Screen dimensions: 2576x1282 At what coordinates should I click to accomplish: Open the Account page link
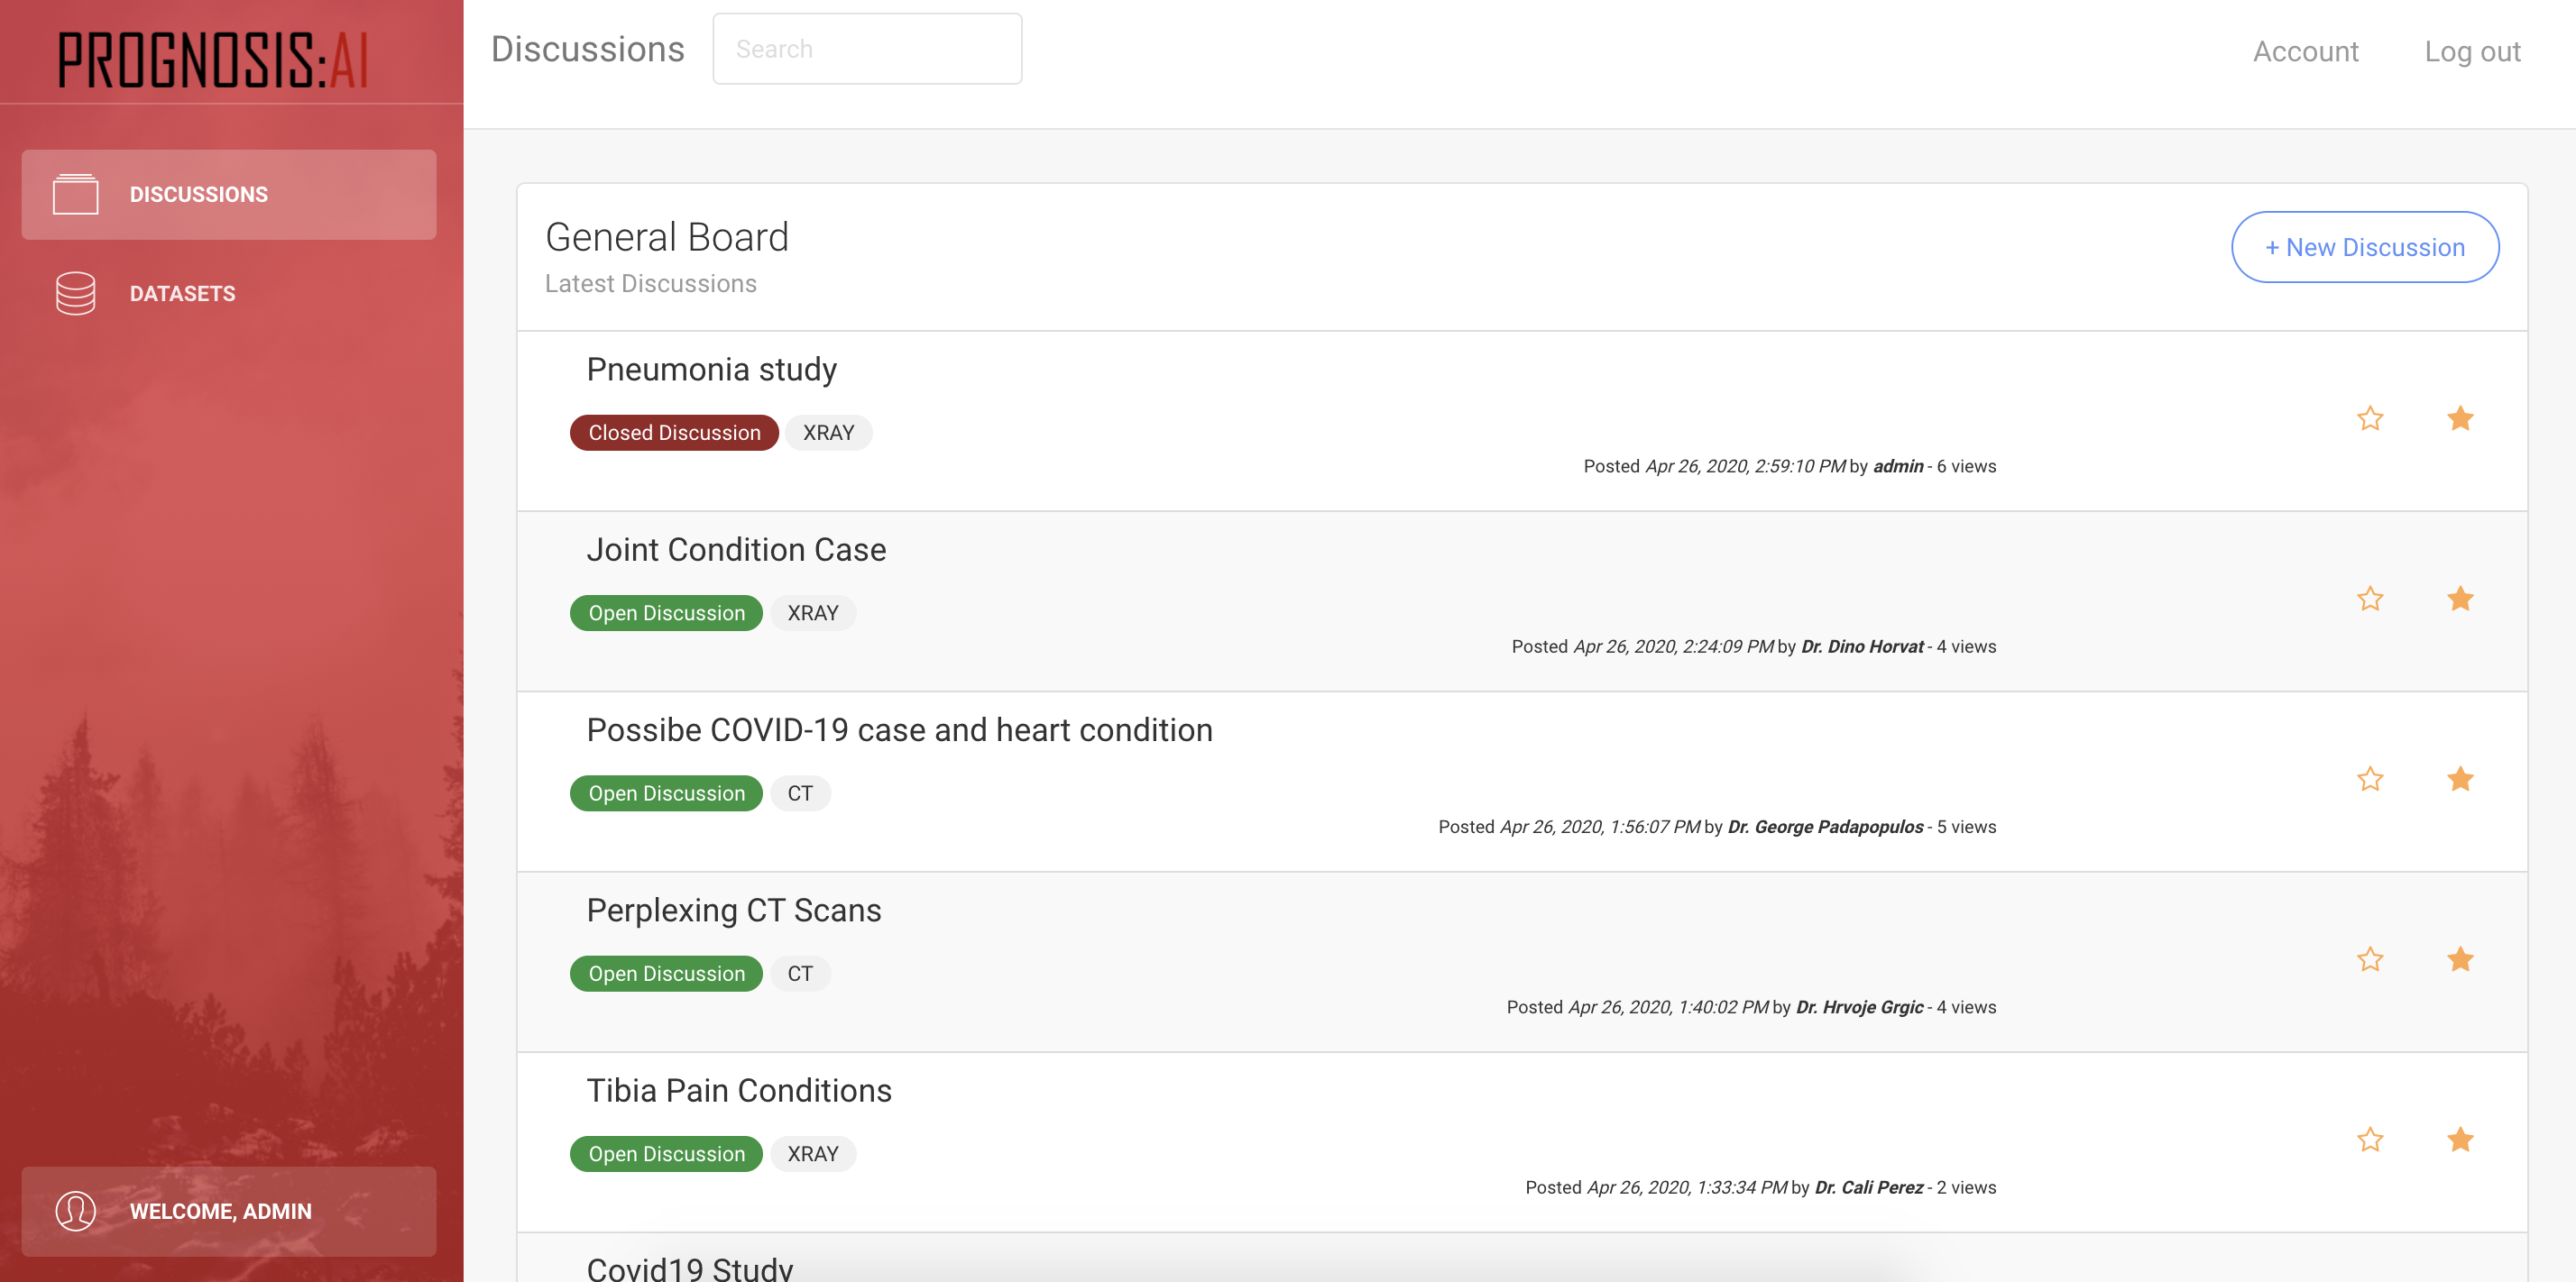coord(2304,51)
